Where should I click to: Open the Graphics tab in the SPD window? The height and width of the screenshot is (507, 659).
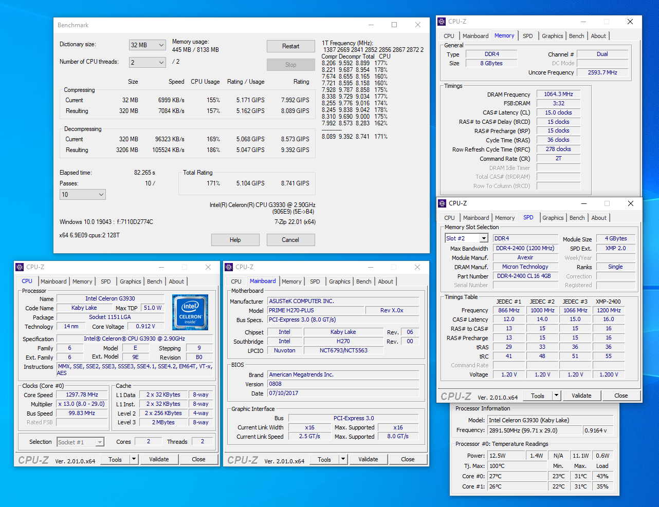[553, 218]
